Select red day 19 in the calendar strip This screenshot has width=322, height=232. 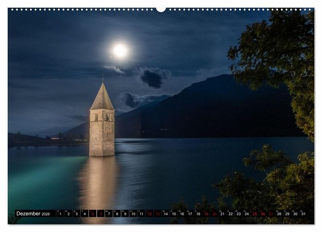tap(206, 214)
